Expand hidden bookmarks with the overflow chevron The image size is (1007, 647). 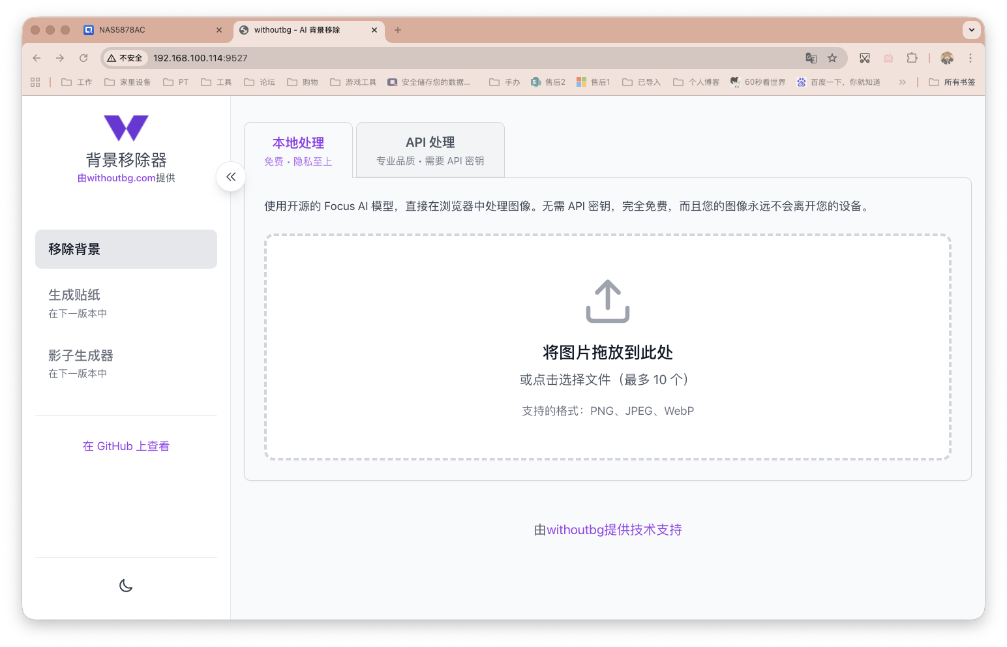tap(902, 82)
